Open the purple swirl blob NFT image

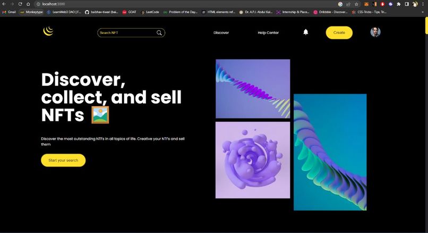coord(253,160)
